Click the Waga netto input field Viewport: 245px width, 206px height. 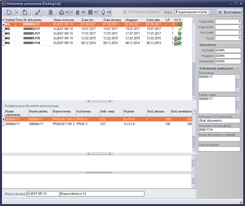tap(228, 21)
